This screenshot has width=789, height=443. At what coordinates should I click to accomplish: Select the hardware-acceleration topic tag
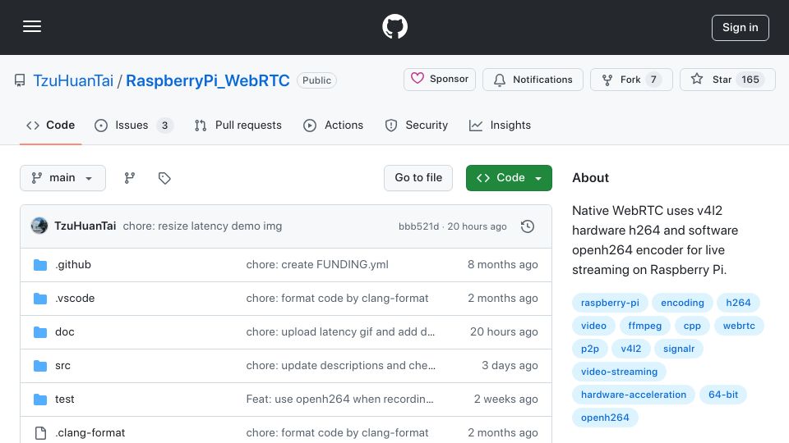(634, 395)
